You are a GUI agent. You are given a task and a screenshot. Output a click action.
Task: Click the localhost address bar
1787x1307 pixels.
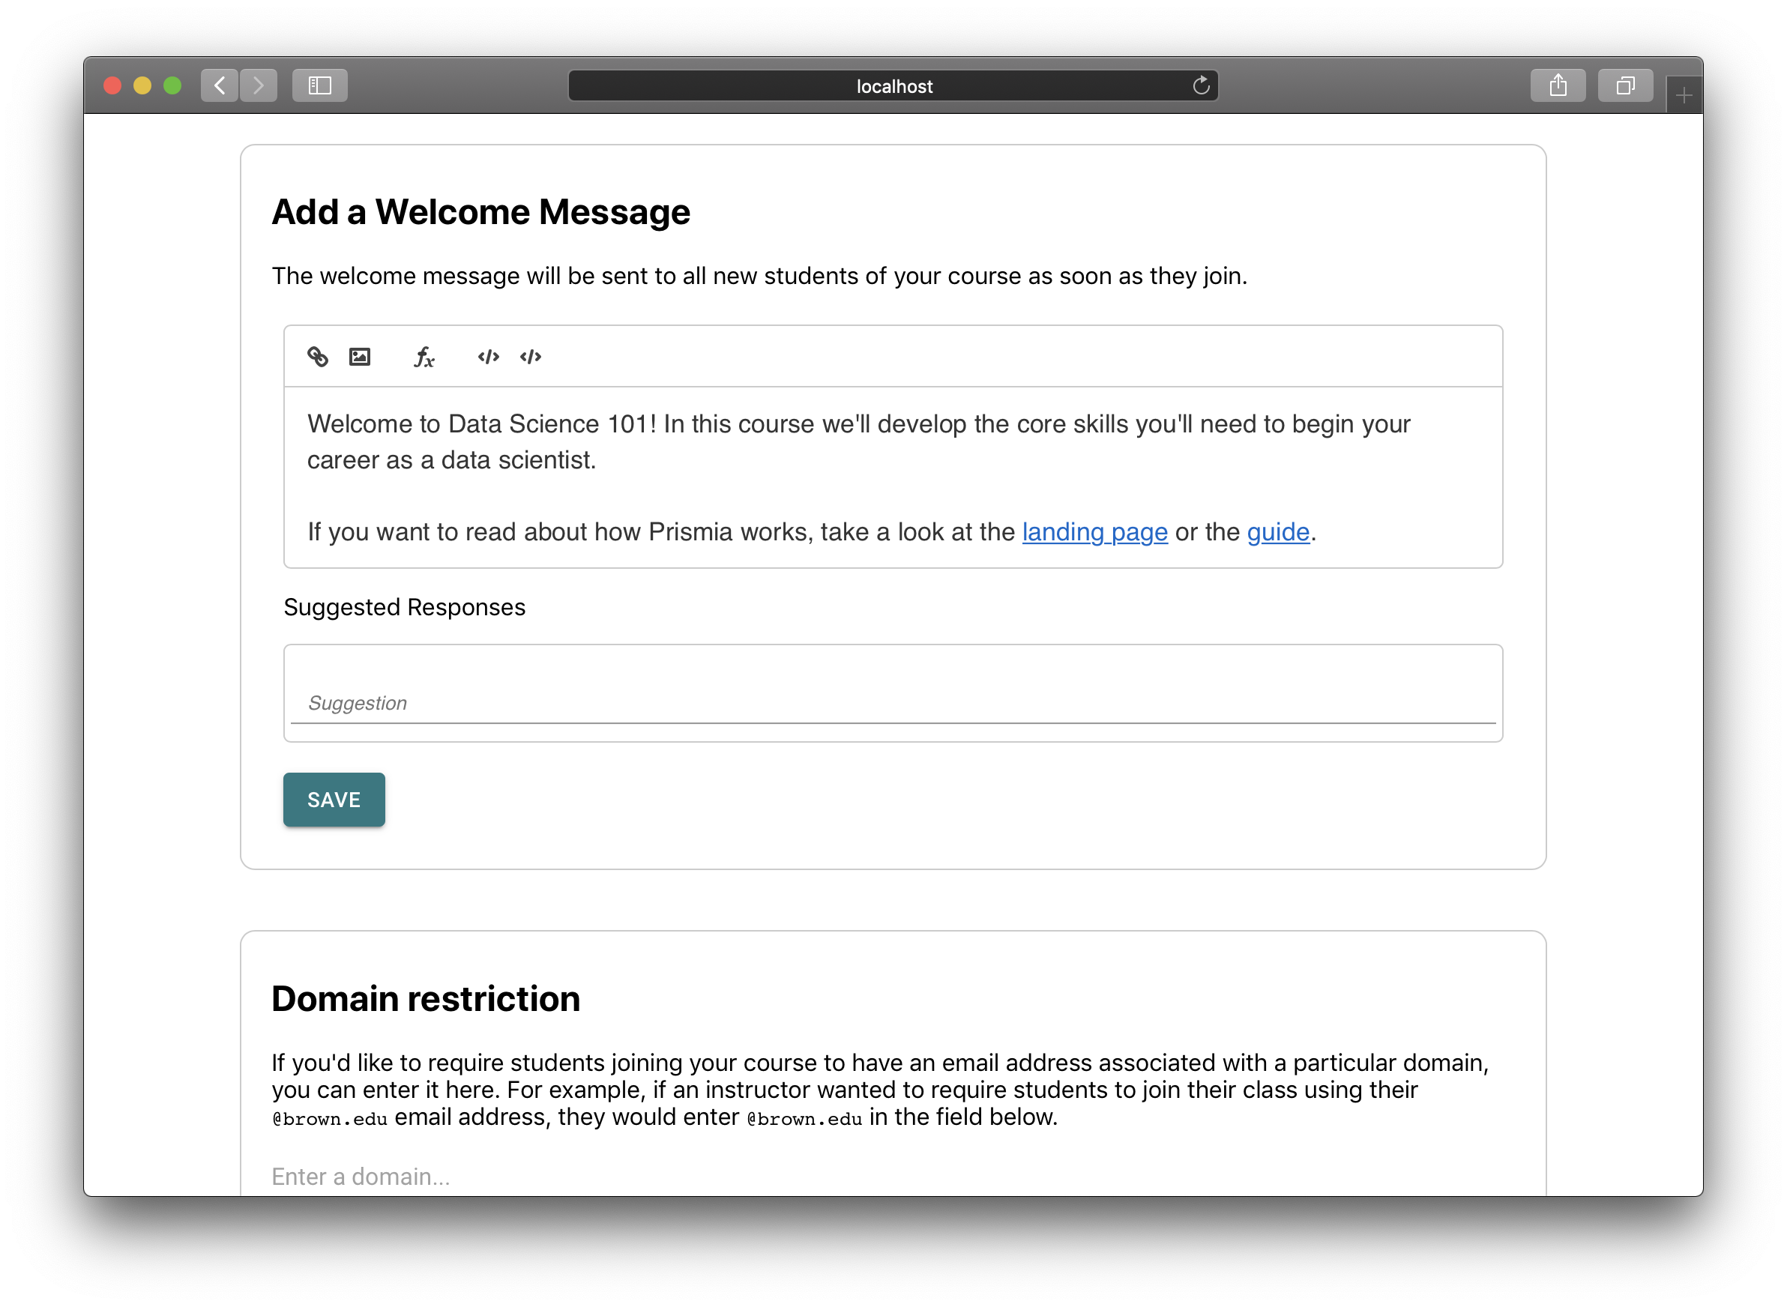[x=893, y=86]
